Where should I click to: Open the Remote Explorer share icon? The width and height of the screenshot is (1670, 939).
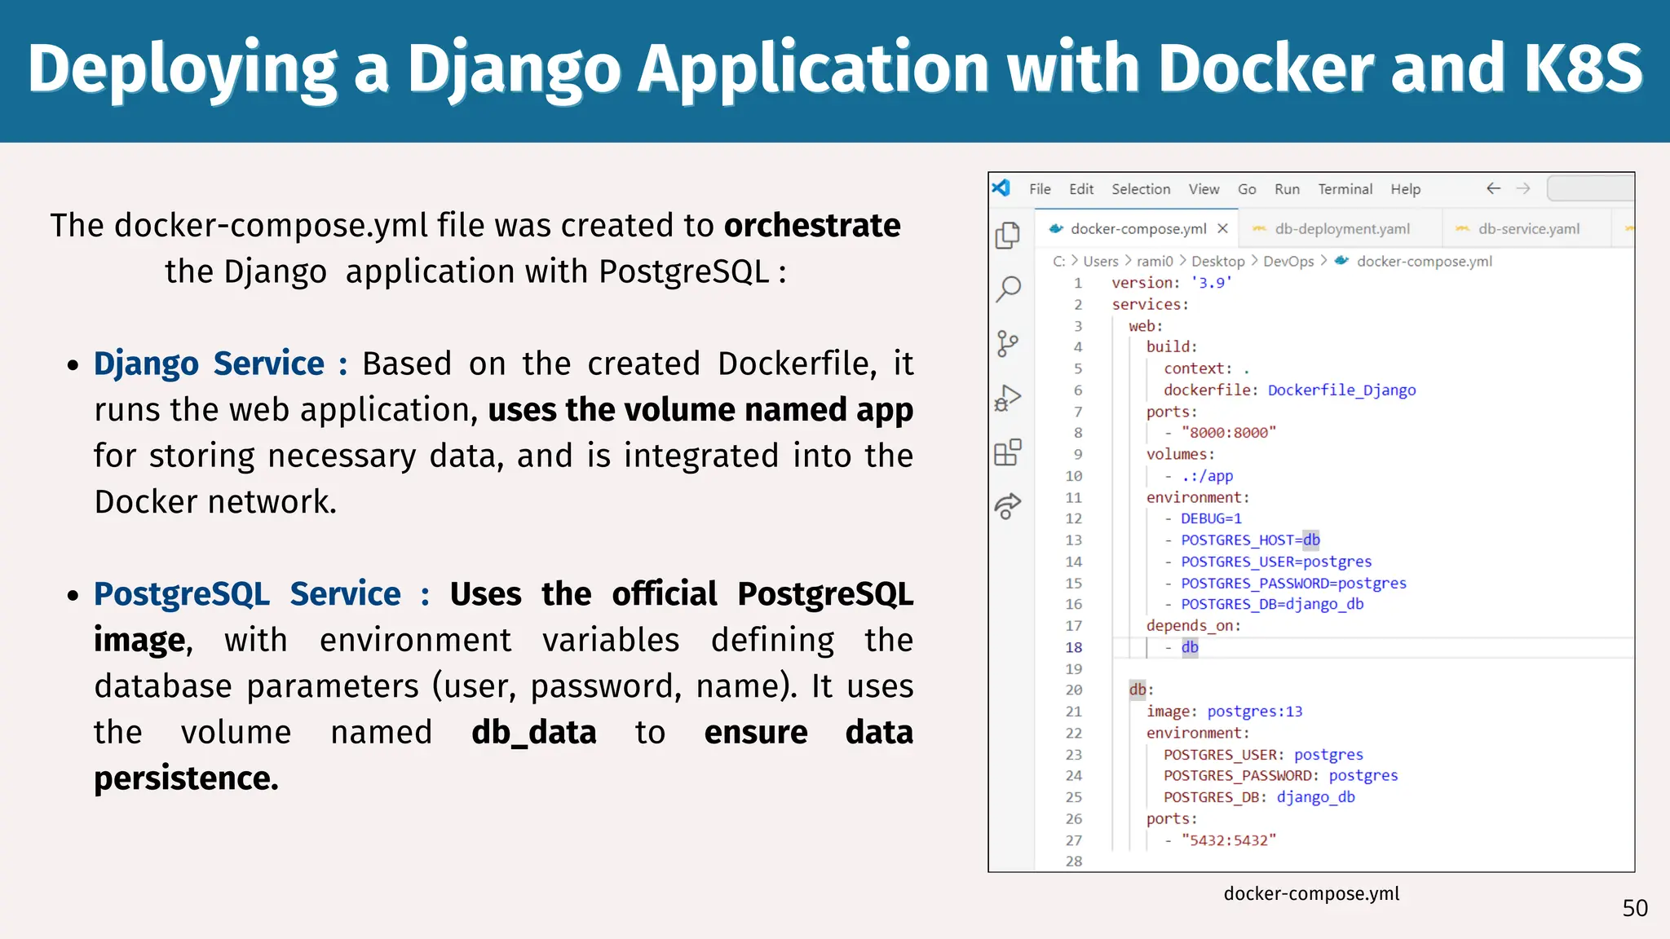click(x=1008, y=506)
